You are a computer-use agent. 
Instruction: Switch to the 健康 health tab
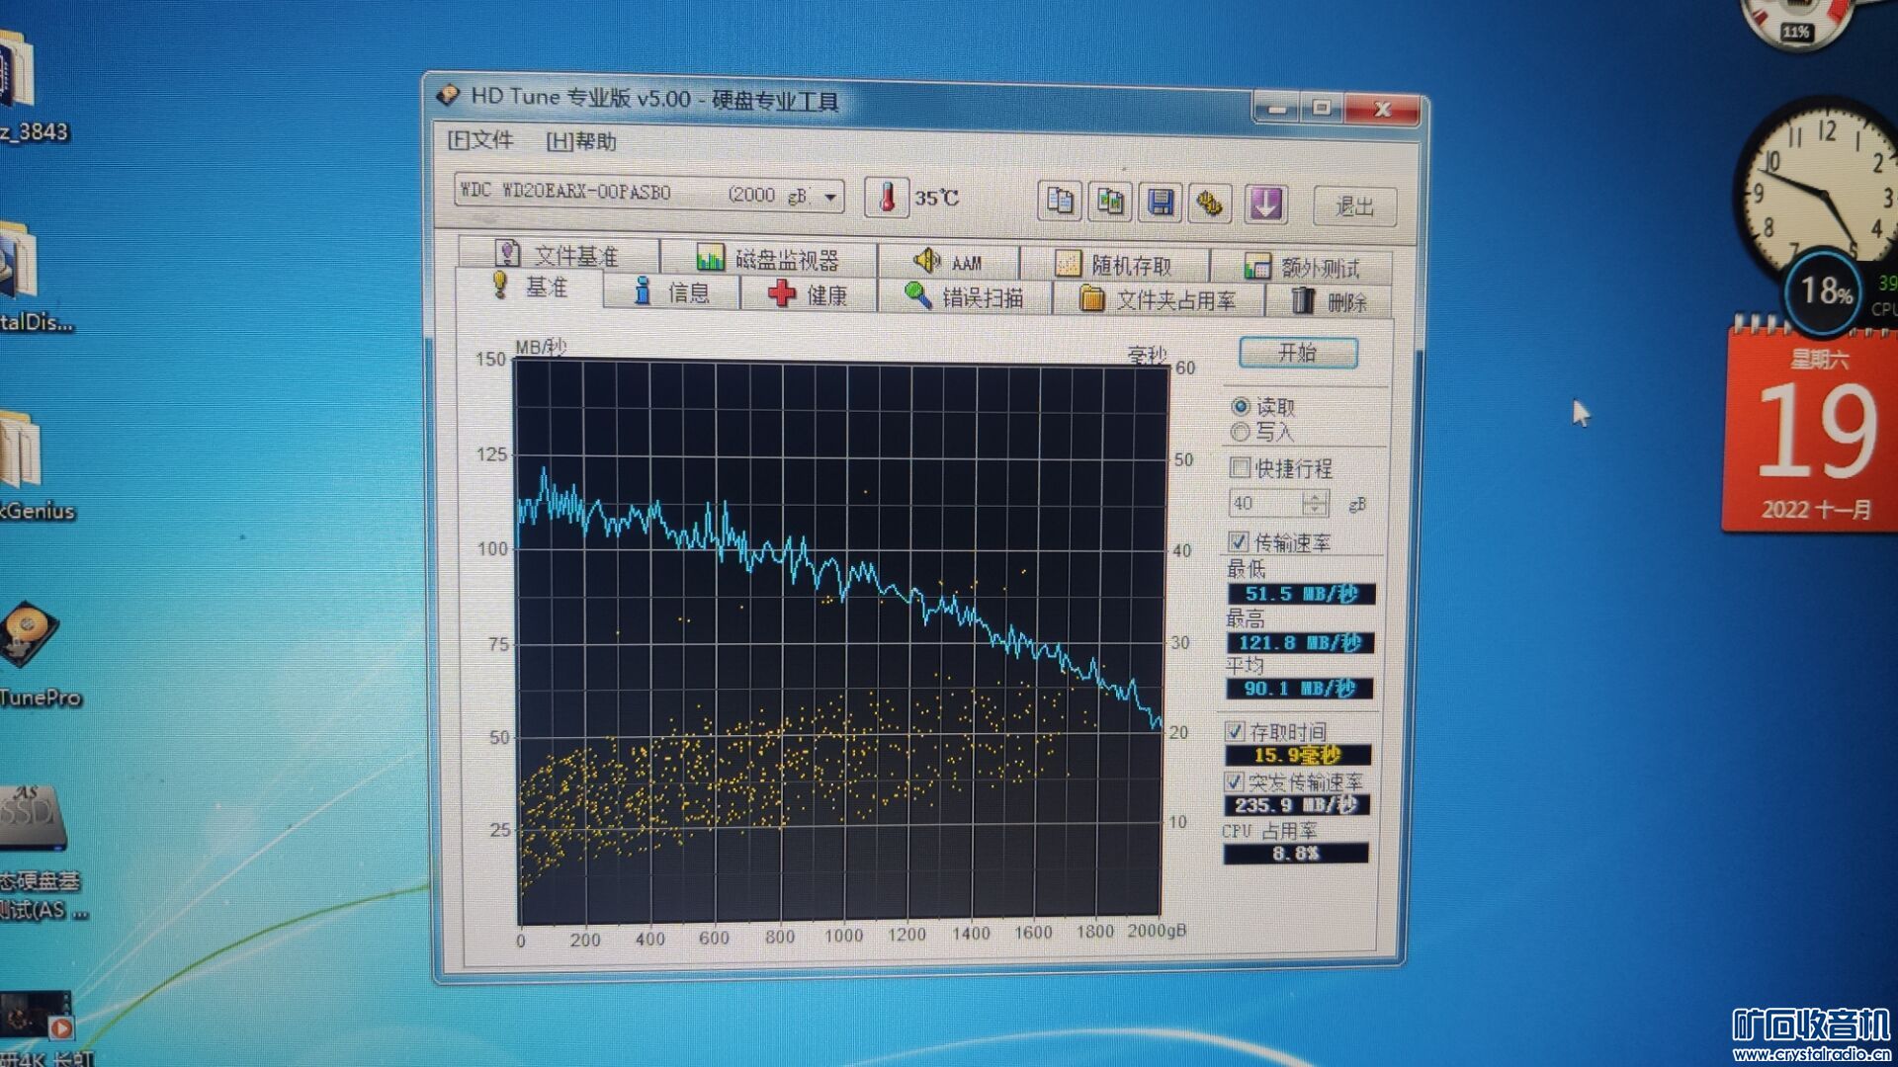809,294
